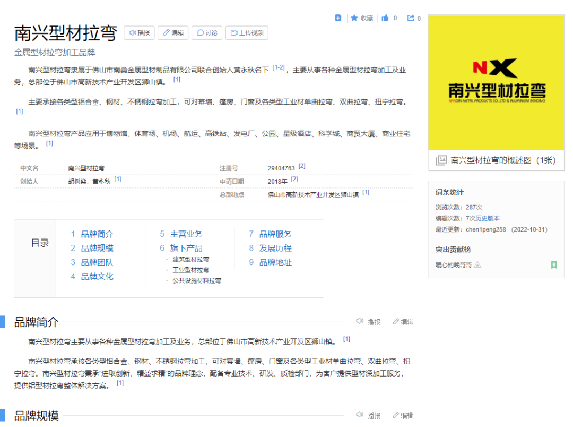Click the 编辑 icon on the 品牌规模 heading
The height and width of the screenshot is (427, 573).
pos(396,415)
